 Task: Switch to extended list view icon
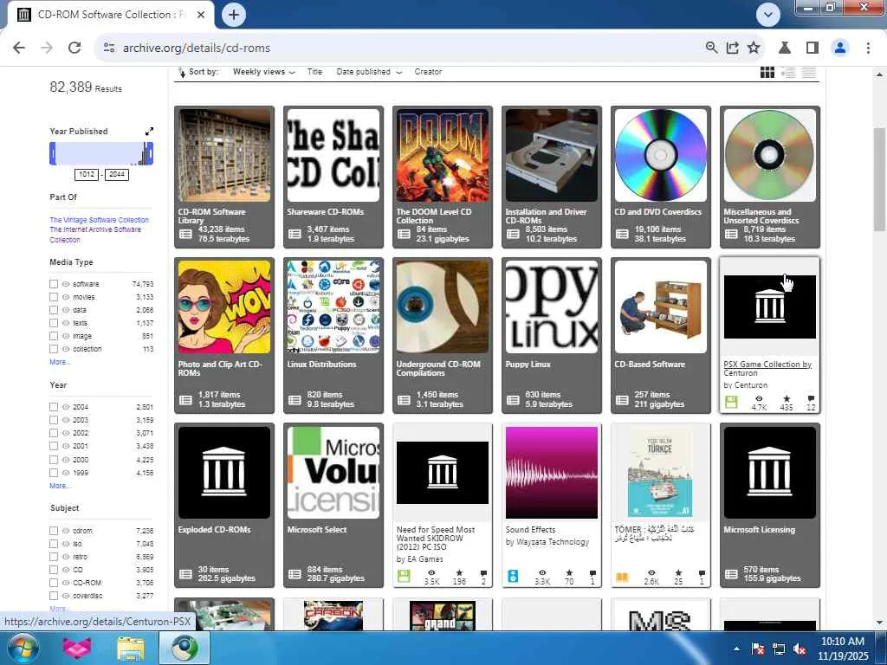(788, 72)
